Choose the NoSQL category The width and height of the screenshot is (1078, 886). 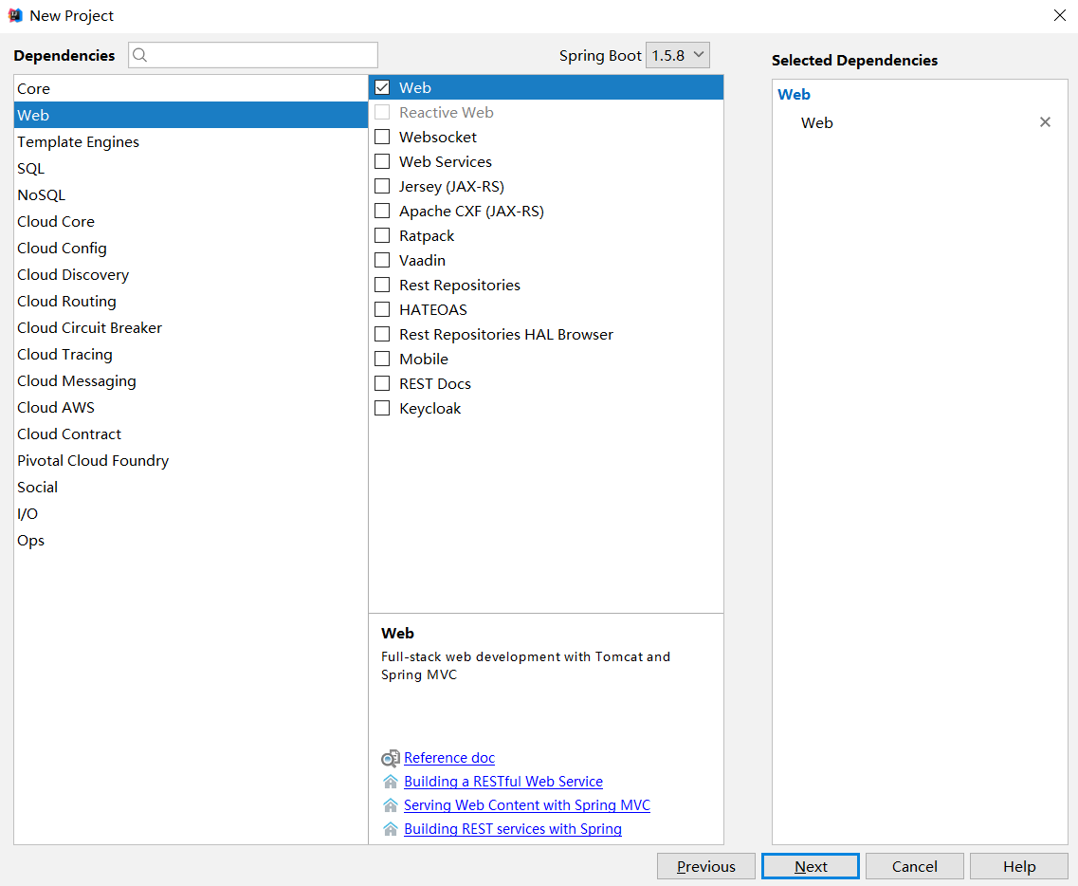click(x=41, y=194)
